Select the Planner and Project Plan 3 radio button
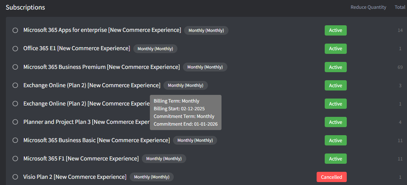 click(x=15, y=122)
